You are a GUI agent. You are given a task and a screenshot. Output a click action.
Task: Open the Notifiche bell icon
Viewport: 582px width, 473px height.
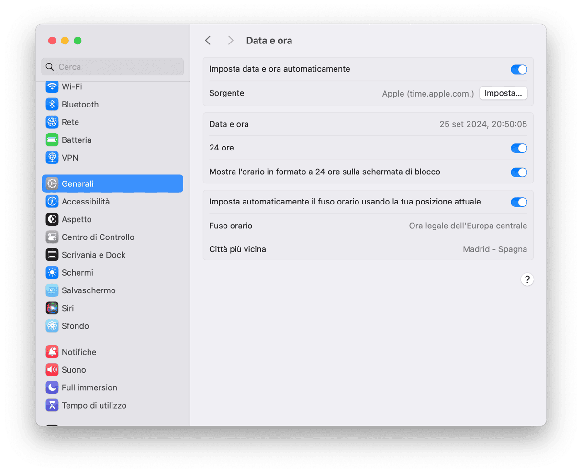[52, 352]
